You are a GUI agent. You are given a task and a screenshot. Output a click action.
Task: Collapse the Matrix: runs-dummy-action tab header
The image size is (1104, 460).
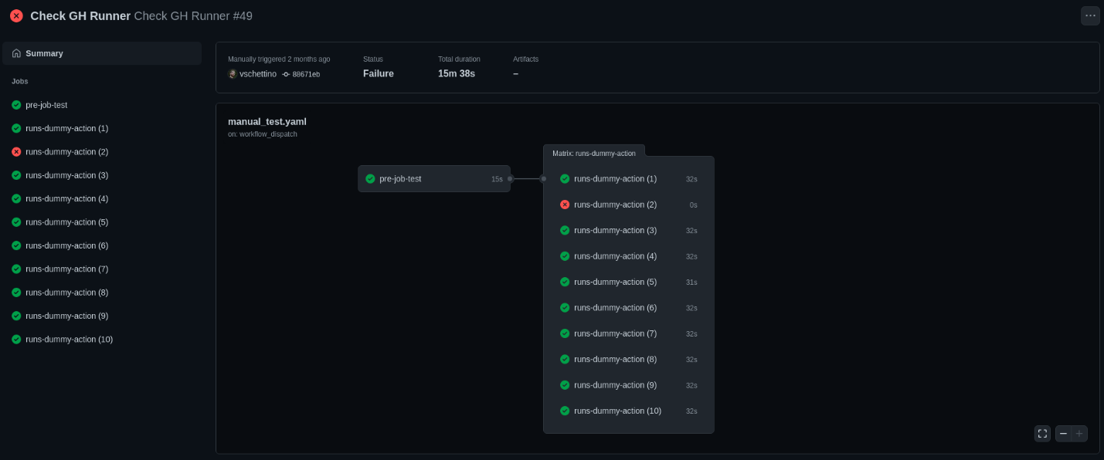coord(594,153)
